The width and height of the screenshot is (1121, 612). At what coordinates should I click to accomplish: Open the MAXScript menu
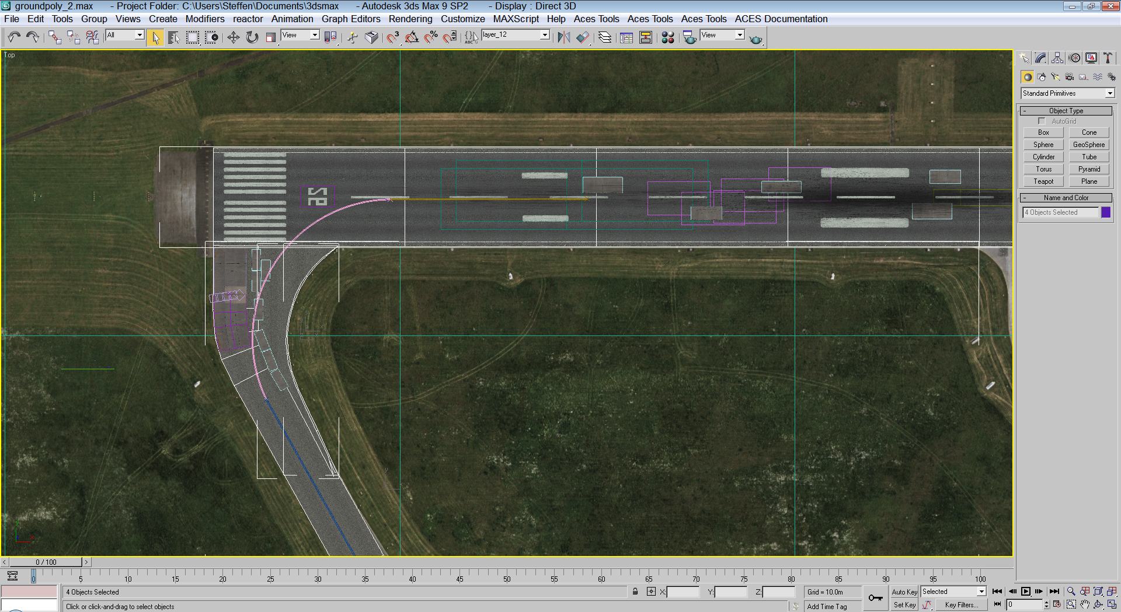[x=516, y=19]
